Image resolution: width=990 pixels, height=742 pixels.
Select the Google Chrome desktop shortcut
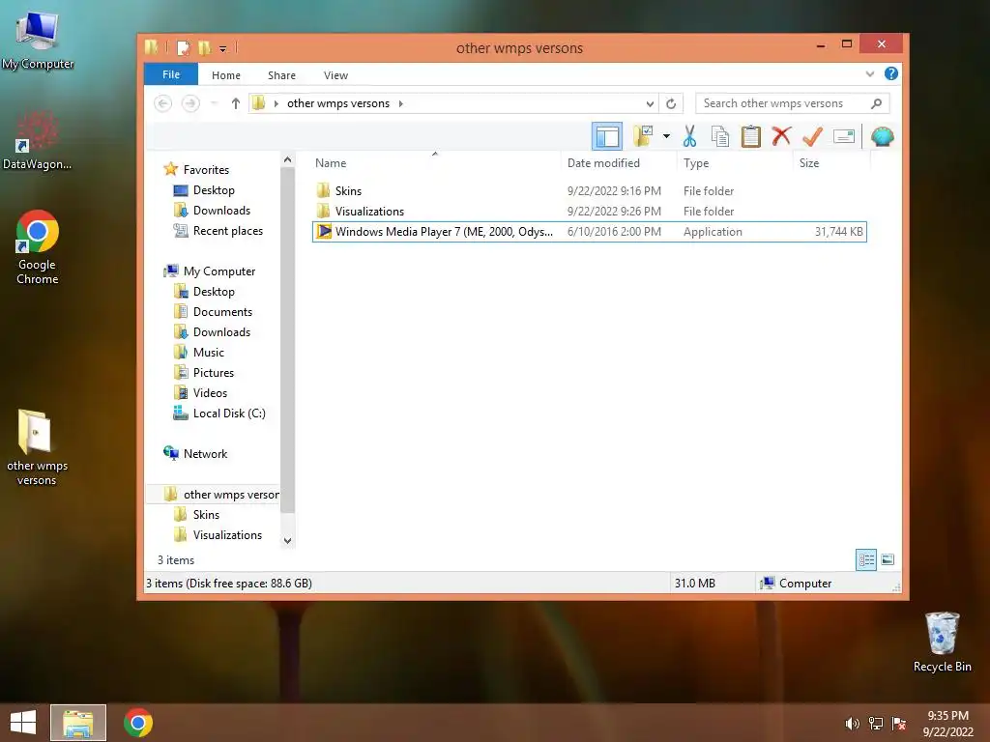[38, 247]
